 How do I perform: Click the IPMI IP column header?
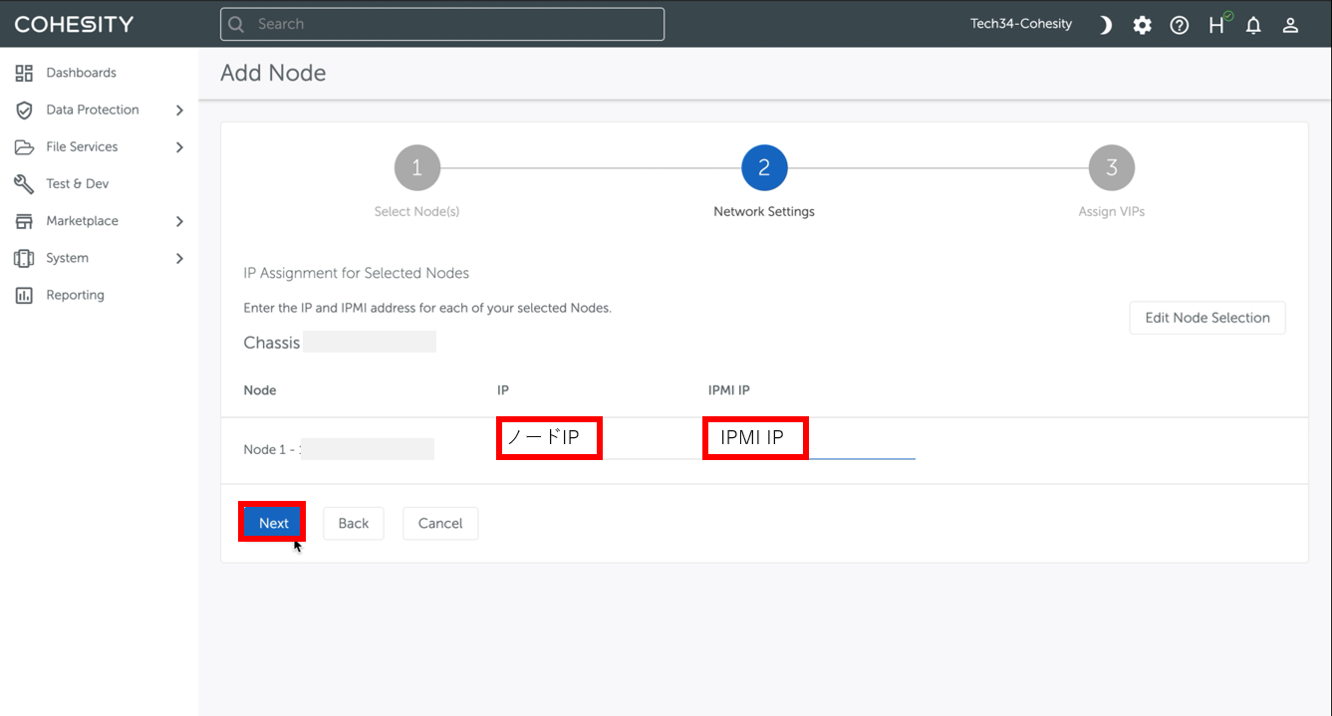[728, 390]
